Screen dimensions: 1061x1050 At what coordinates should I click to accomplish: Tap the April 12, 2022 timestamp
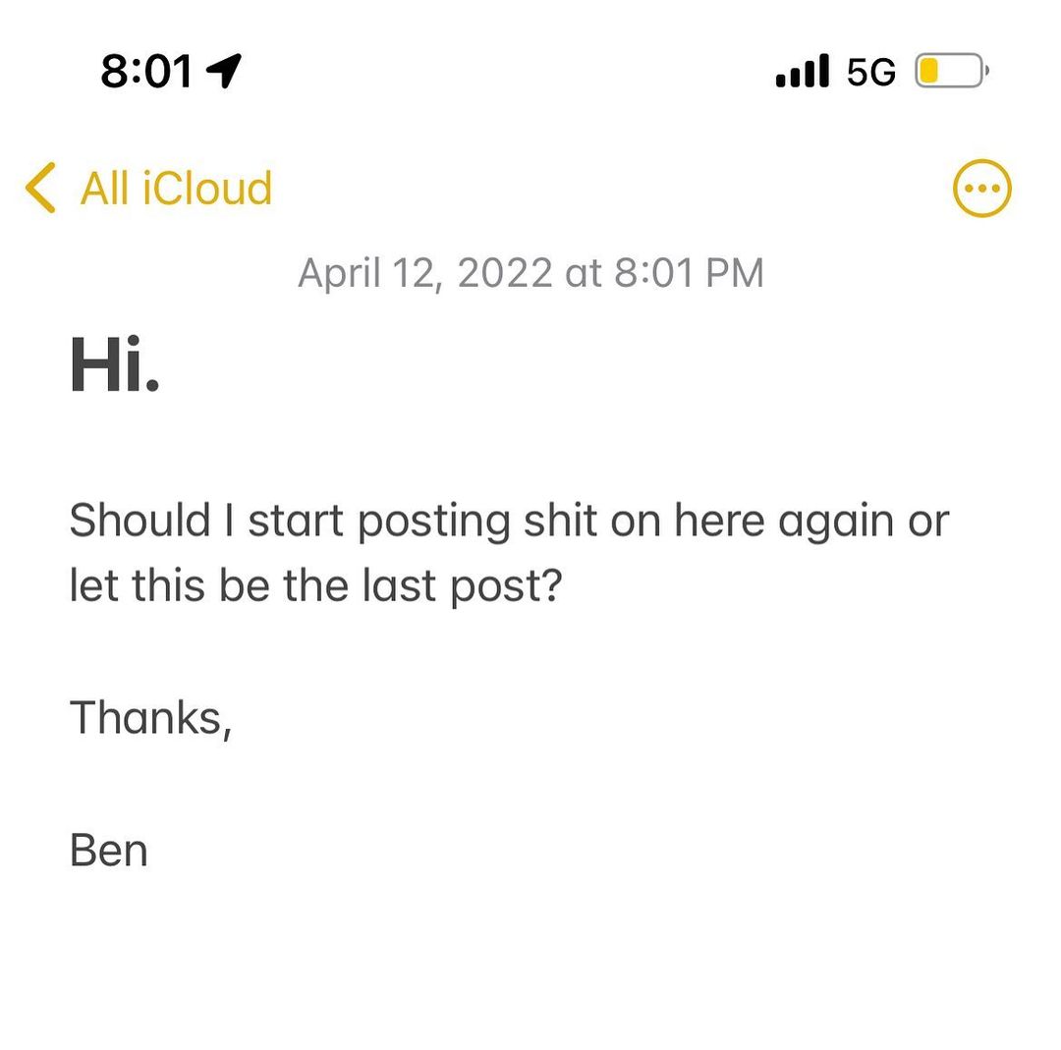[530, 273]
